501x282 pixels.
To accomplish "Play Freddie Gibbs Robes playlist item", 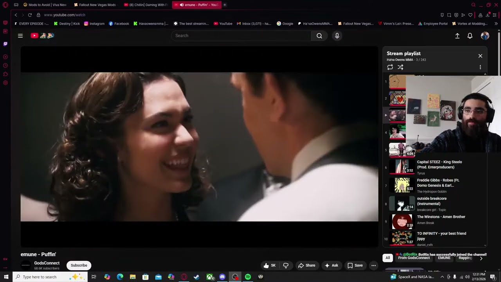I will [x=434, y=186].
